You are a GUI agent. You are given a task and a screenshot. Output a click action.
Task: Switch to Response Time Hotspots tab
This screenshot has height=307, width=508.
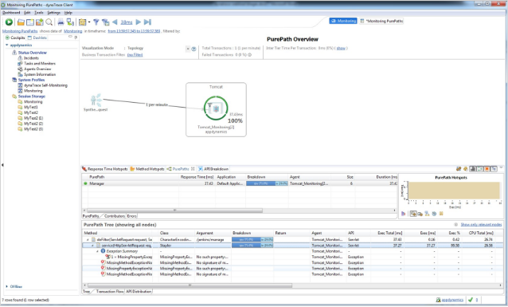coord(105,169)
